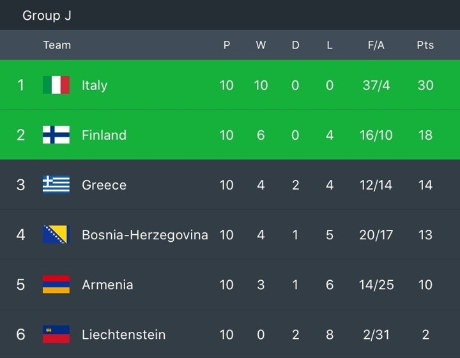The height and width of the screenshot is (358, 460).
Task: Open the Bosnia-Herzegovina team page
Action: 144,234
